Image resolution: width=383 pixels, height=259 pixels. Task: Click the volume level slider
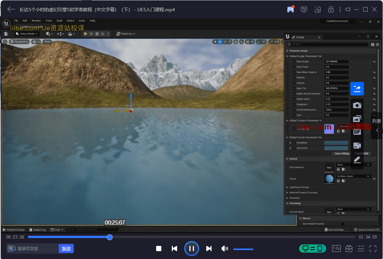243,249
